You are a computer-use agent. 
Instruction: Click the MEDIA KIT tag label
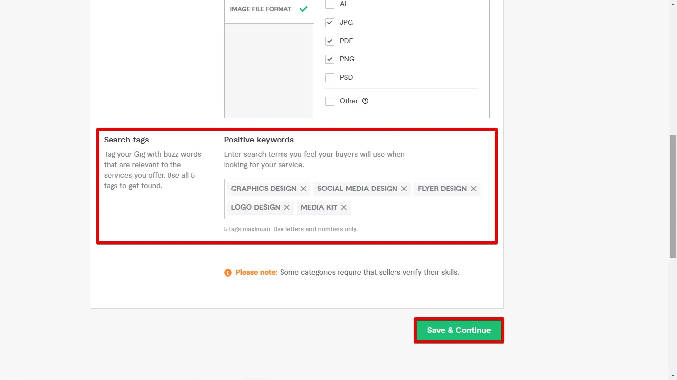click(319, 207)
